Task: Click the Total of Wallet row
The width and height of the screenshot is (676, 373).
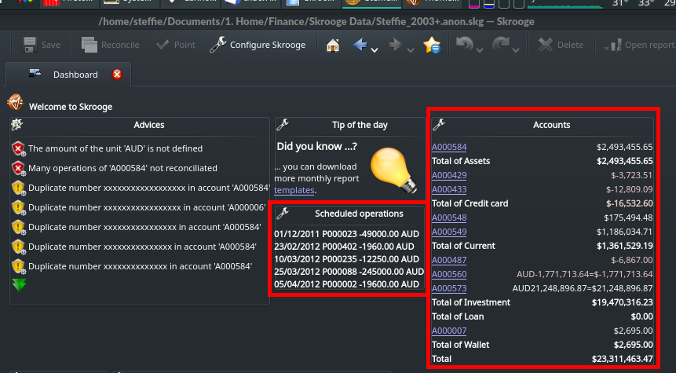Action: [543, 345]
